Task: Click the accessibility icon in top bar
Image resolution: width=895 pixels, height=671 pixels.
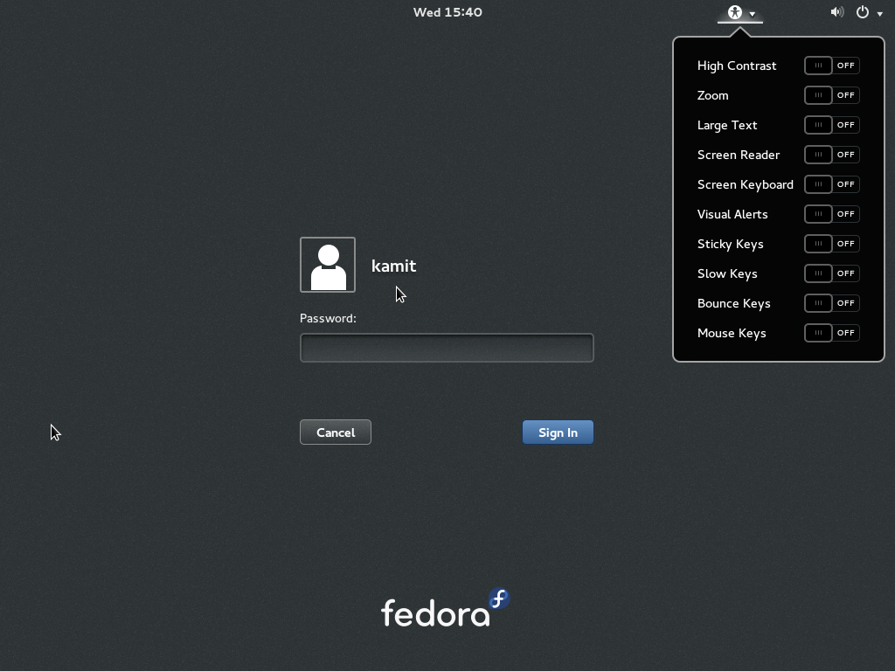Action: click(x=734, y=12)
